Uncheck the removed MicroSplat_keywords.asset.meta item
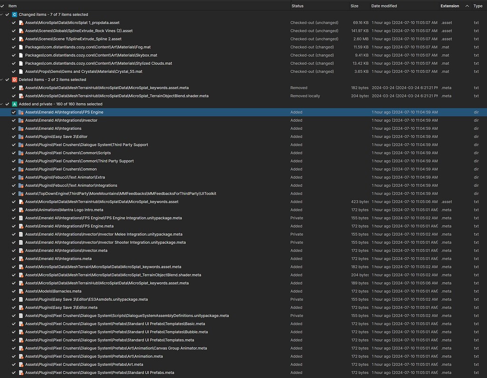The height and width of the screenshot is (378, 487). (x=13, y=87)
